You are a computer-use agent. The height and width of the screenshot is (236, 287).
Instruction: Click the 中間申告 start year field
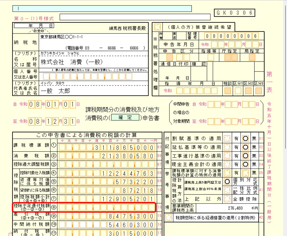pyautogui.click(x=214, y=104)
